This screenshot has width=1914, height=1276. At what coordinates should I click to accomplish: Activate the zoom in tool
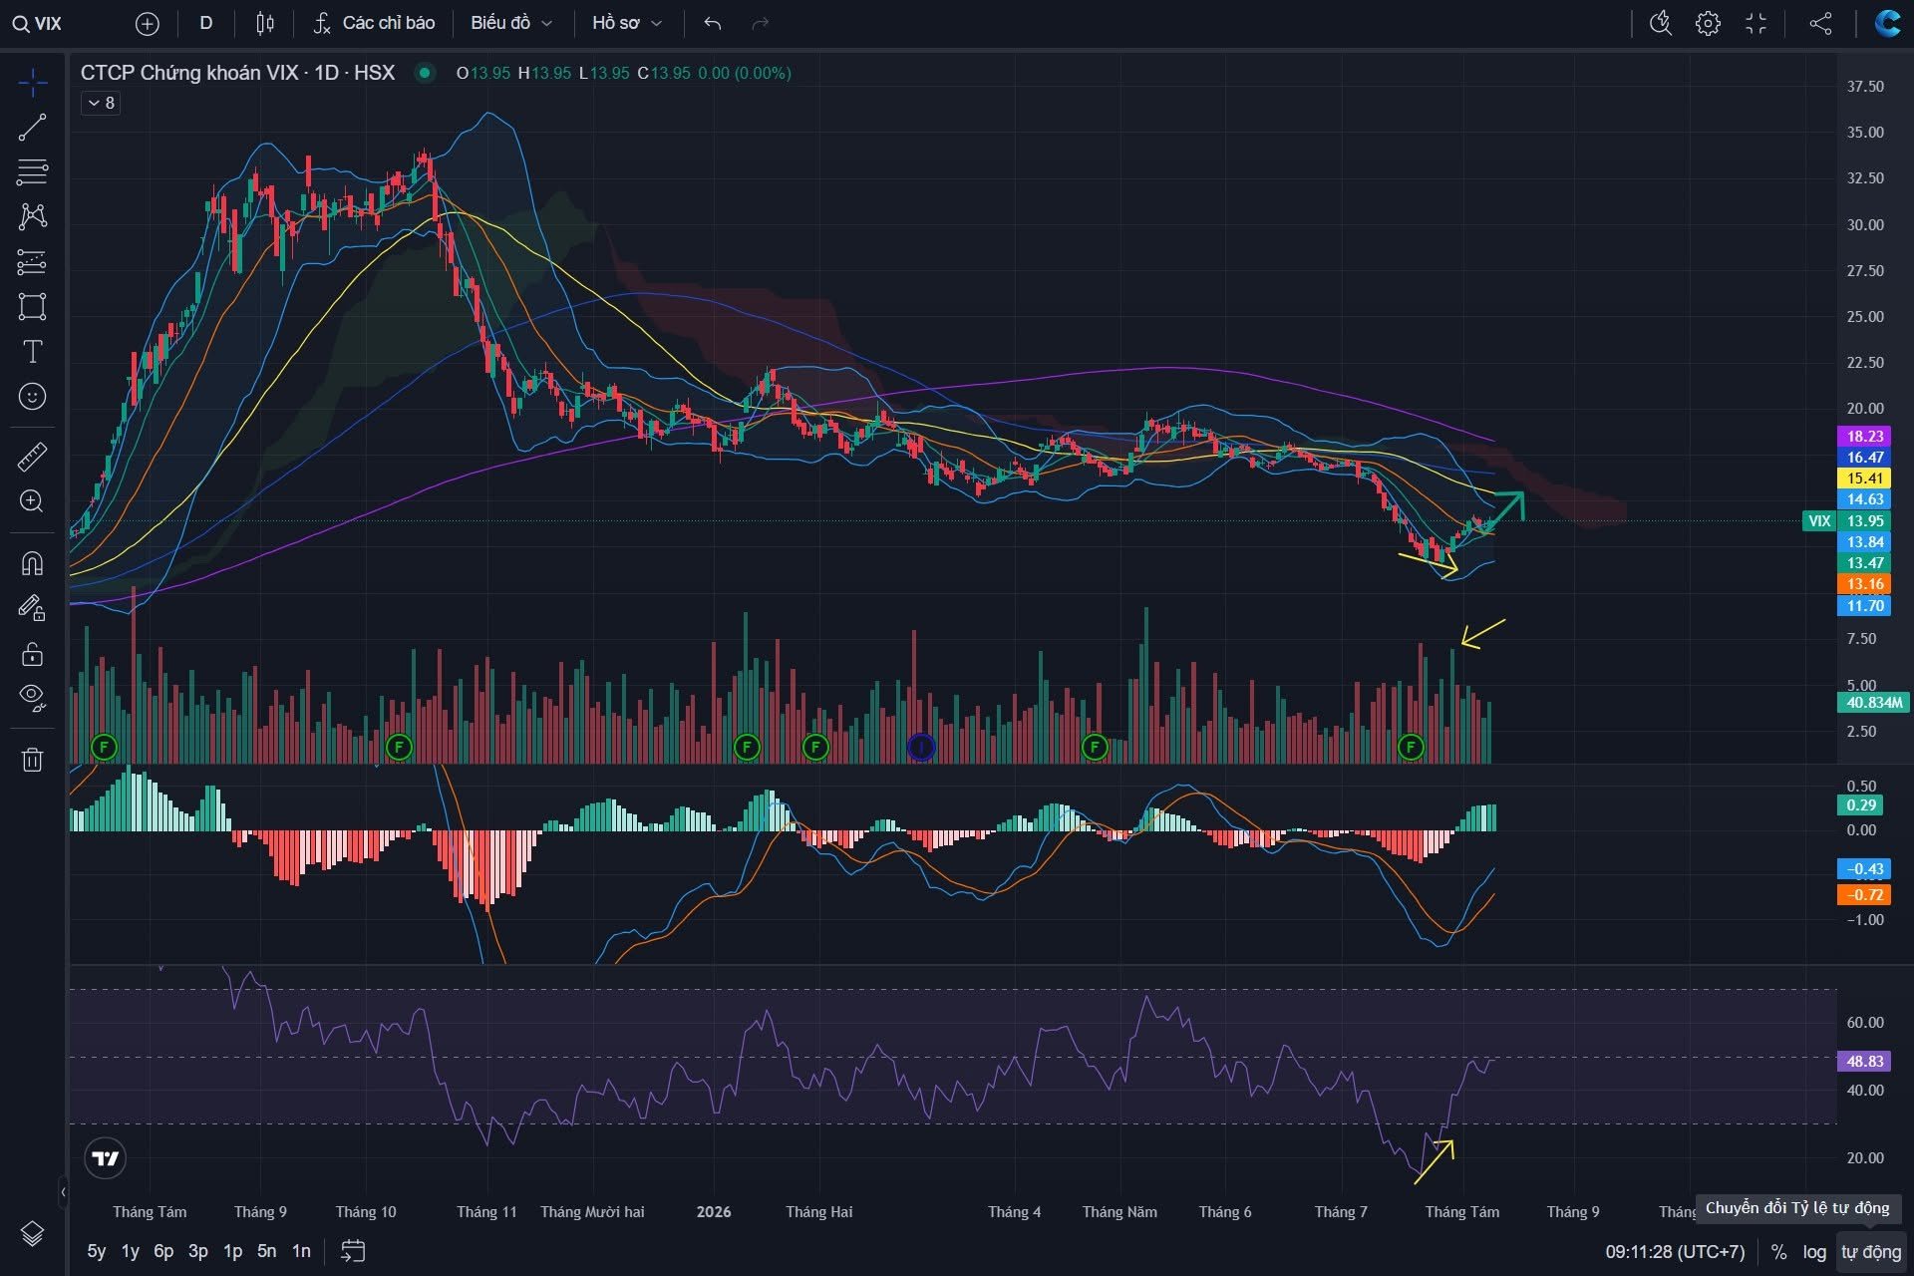(x=32, y=501)
